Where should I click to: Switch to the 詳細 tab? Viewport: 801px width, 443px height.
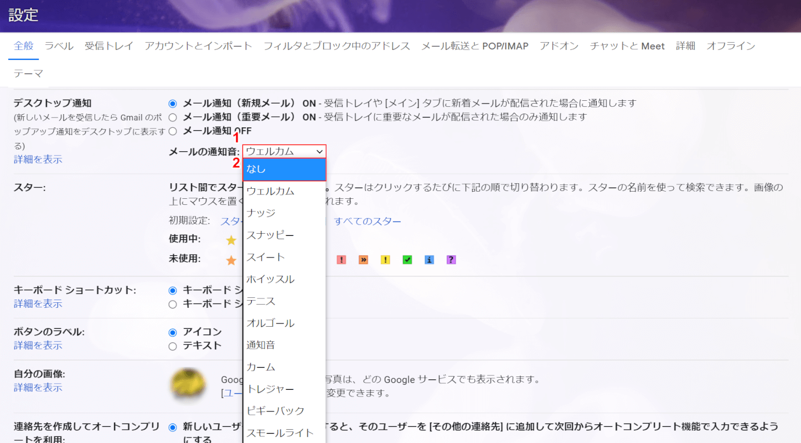[685, 46]
